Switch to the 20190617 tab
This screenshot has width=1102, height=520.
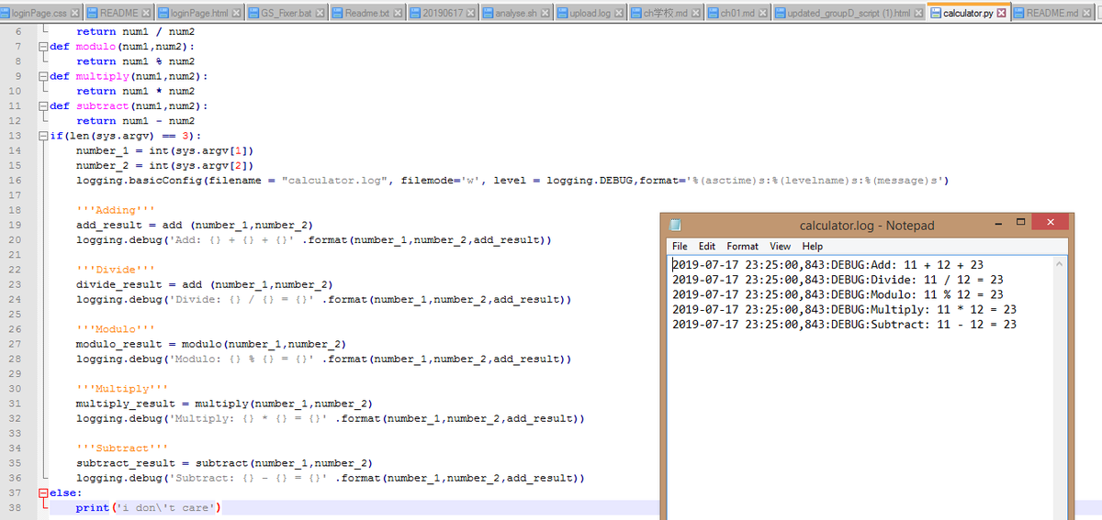443,14
